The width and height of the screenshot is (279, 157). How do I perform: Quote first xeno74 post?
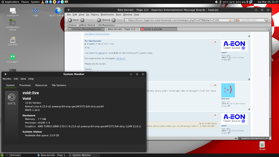tap(215, 42)
